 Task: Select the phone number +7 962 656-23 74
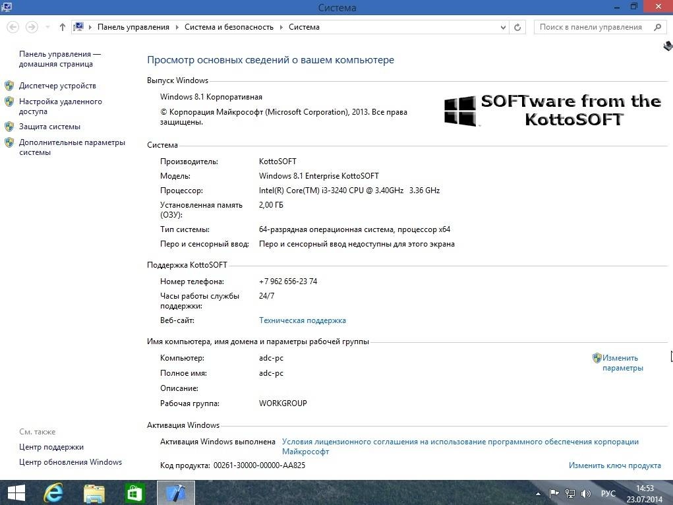288,282
